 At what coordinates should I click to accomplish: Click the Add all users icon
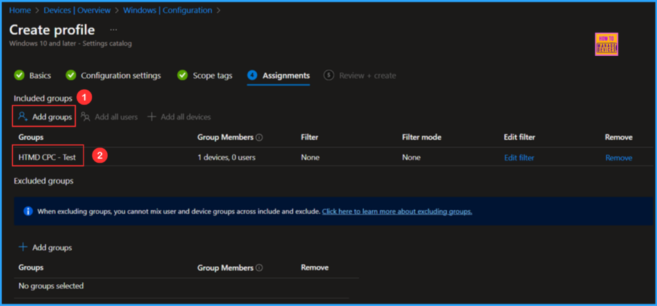coord(85,117)
